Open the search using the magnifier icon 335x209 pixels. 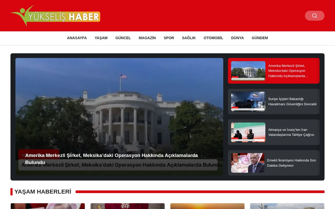pyautogui.click(x=315, y=16)
